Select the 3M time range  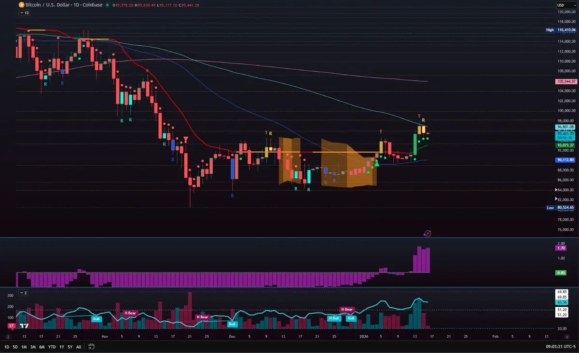pos(33,346)
